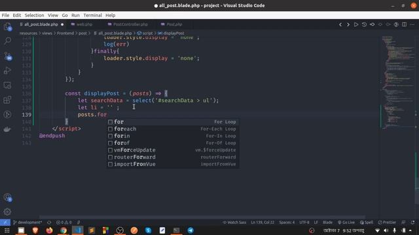
Task: Open Google Chrome from the taskbar
Action: 64,230
